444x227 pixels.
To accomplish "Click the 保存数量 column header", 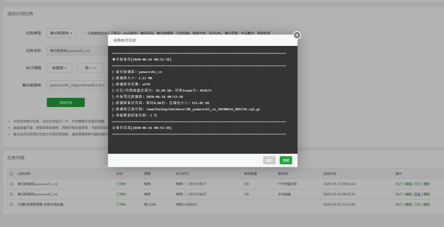I will (250, 174).
